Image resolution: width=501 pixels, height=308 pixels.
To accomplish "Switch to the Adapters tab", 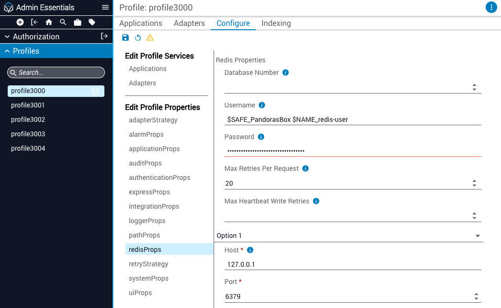I will (189, 23).
